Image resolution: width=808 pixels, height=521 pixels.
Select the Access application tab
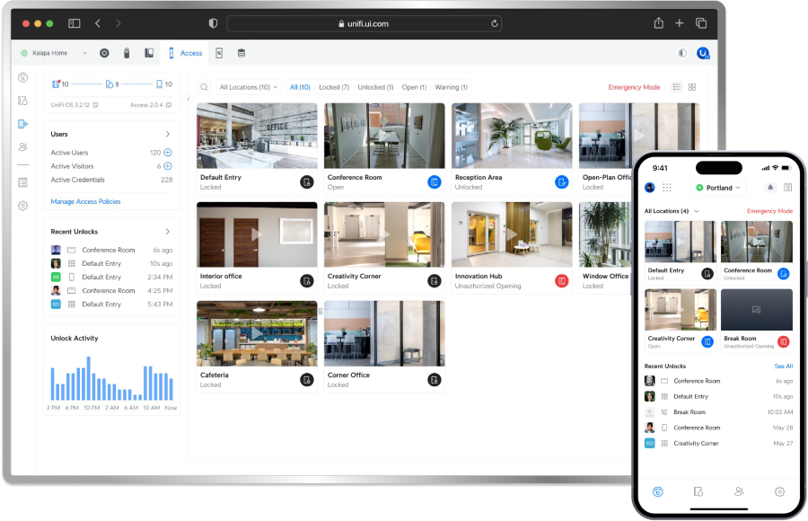(186, 53)
